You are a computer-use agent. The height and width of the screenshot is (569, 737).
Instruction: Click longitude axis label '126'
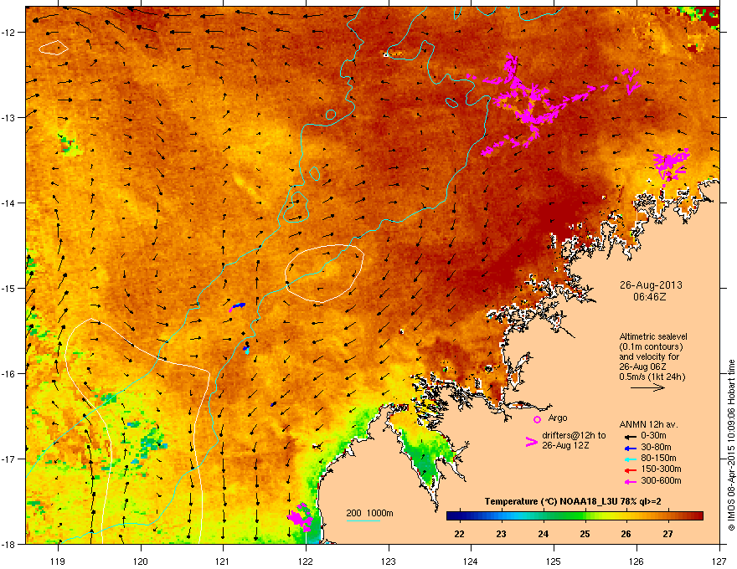point(636,561)
